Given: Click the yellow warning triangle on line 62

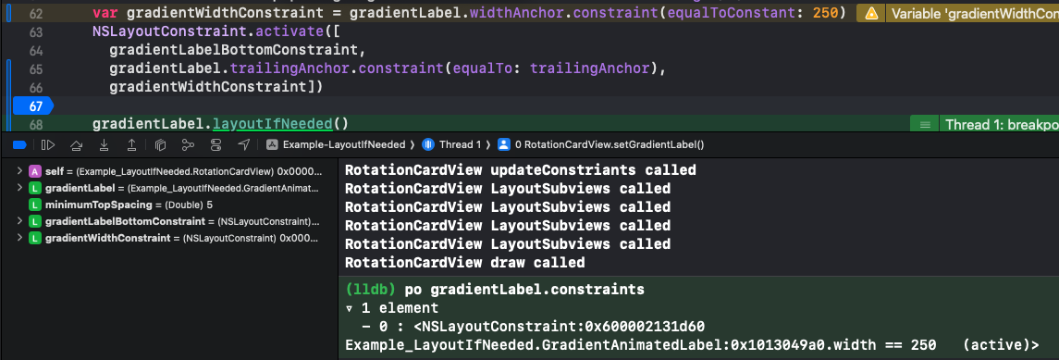Looking at the screenshot, I should 871,14.
